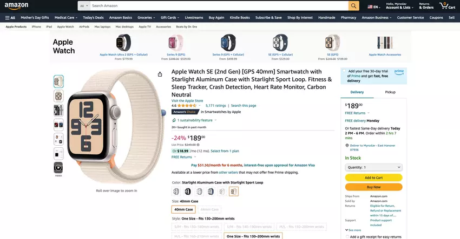Image resolution: width=460 pixels, height=239 pixels.
Task: Click the Search Amazon input field
Action: pyautogui.click(x=216, y=6)
